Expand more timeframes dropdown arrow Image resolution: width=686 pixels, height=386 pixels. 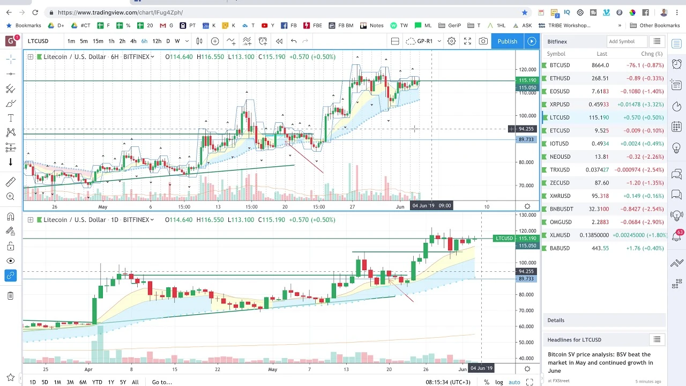point(187,41)
